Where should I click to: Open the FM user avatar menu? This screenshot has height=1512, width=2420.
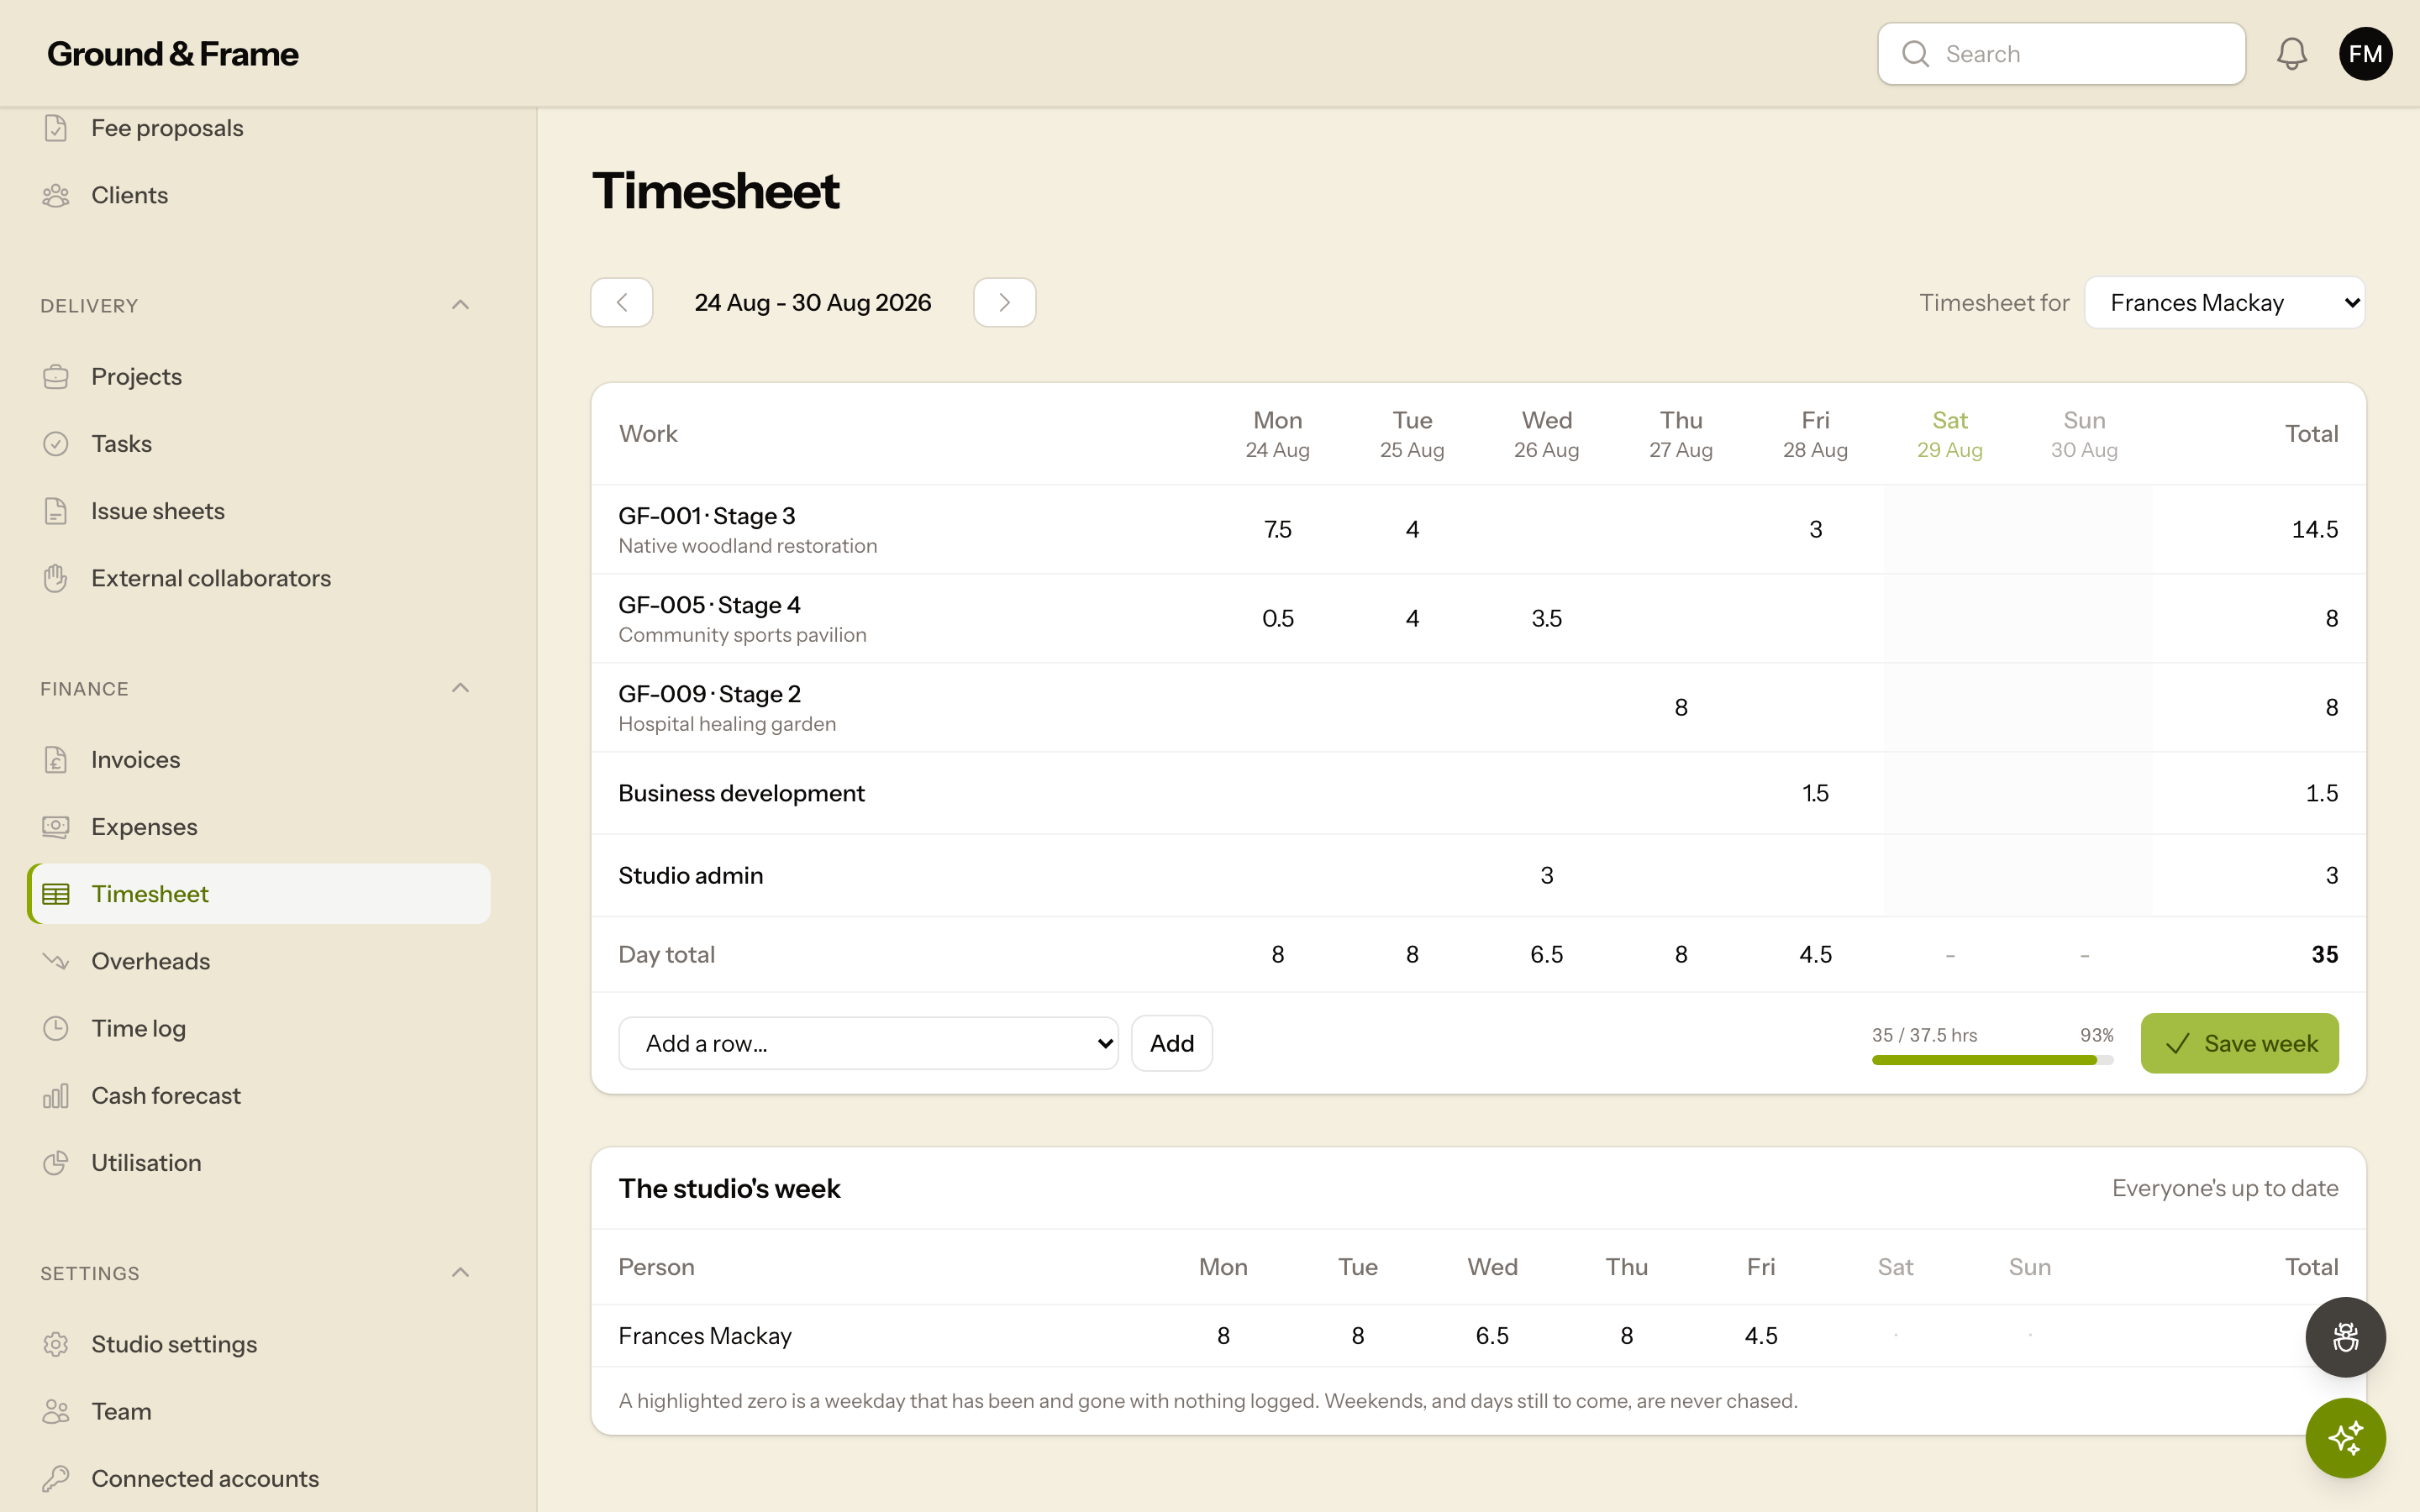point(2365,54)
